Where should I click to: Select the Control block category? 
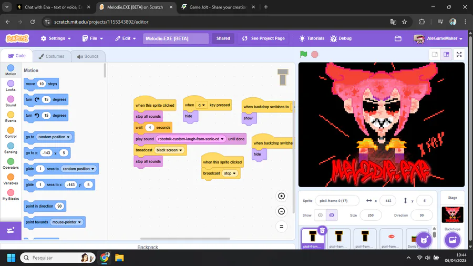pyautogui.click(x=11, y=132)
